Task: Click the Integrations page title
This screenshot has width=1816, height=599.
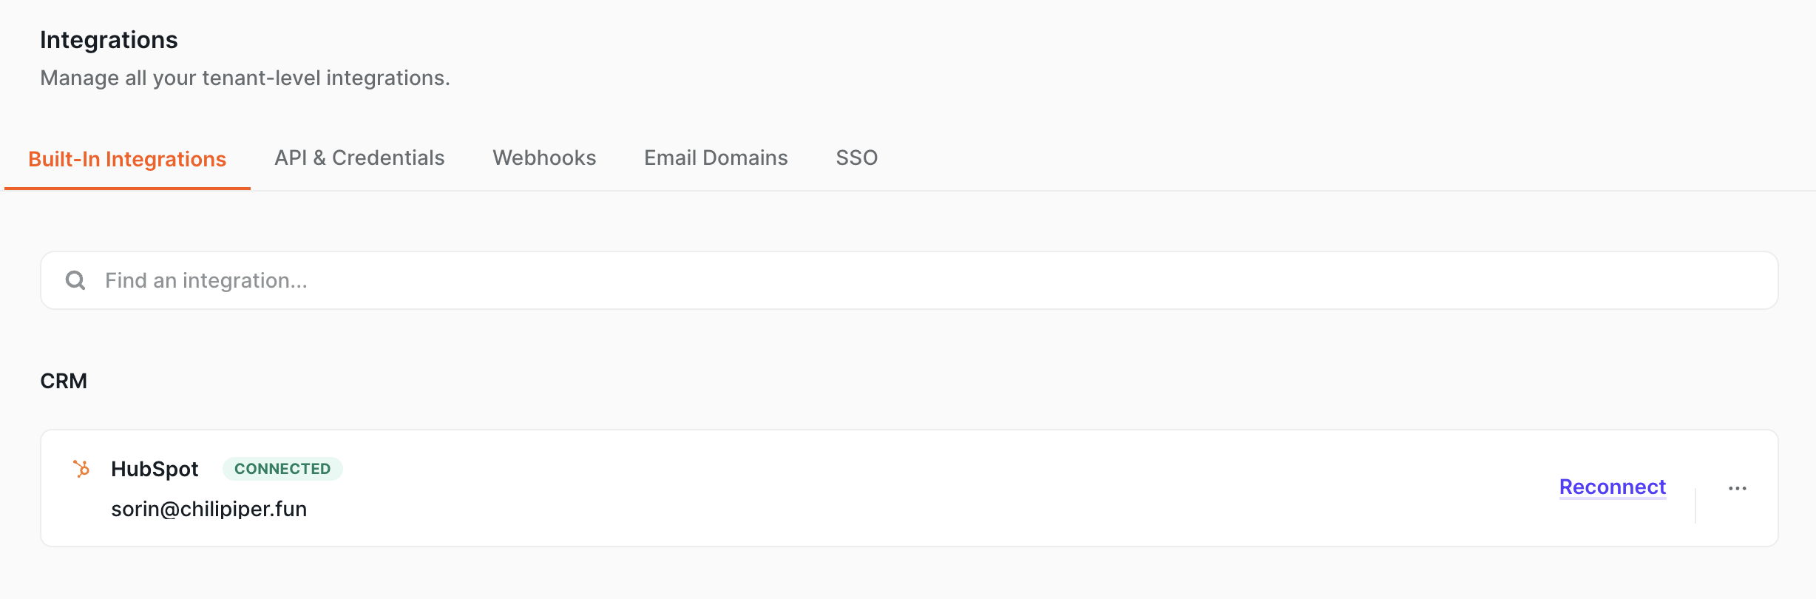Action: pos(109,40)
